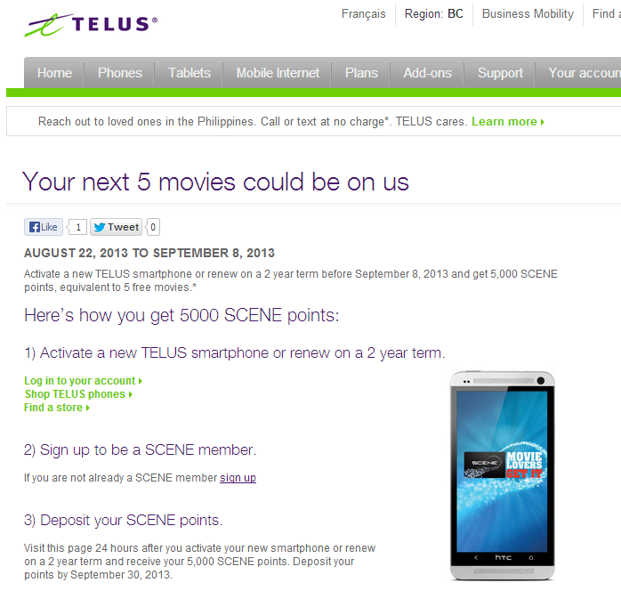Click the HTC phone SCENE image
The image size is (621, 599).
(502, 476)
